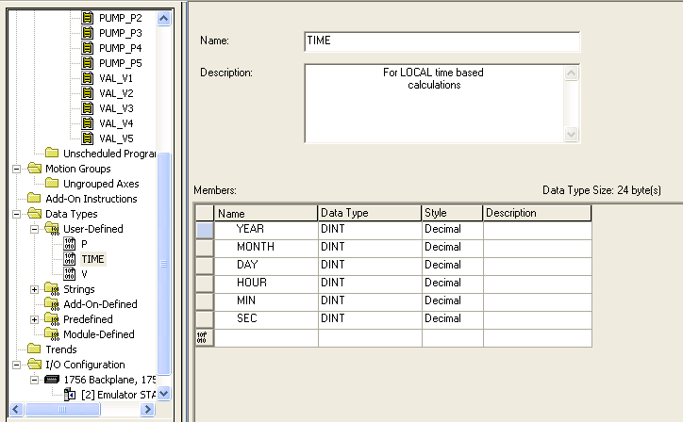Select the P user-defined data type
Screen dimensions: 683x422
[x=84, y=244]
